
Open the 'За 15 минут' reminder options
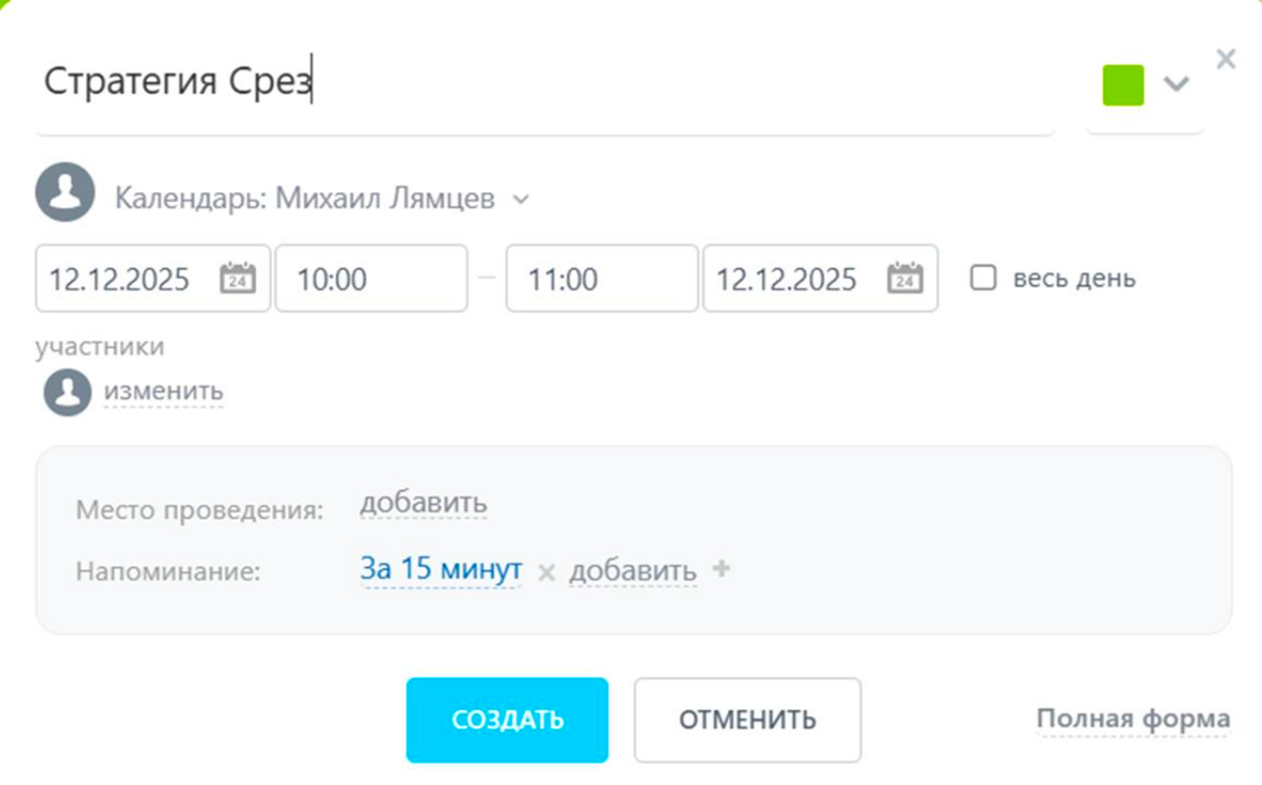point(441,569)
